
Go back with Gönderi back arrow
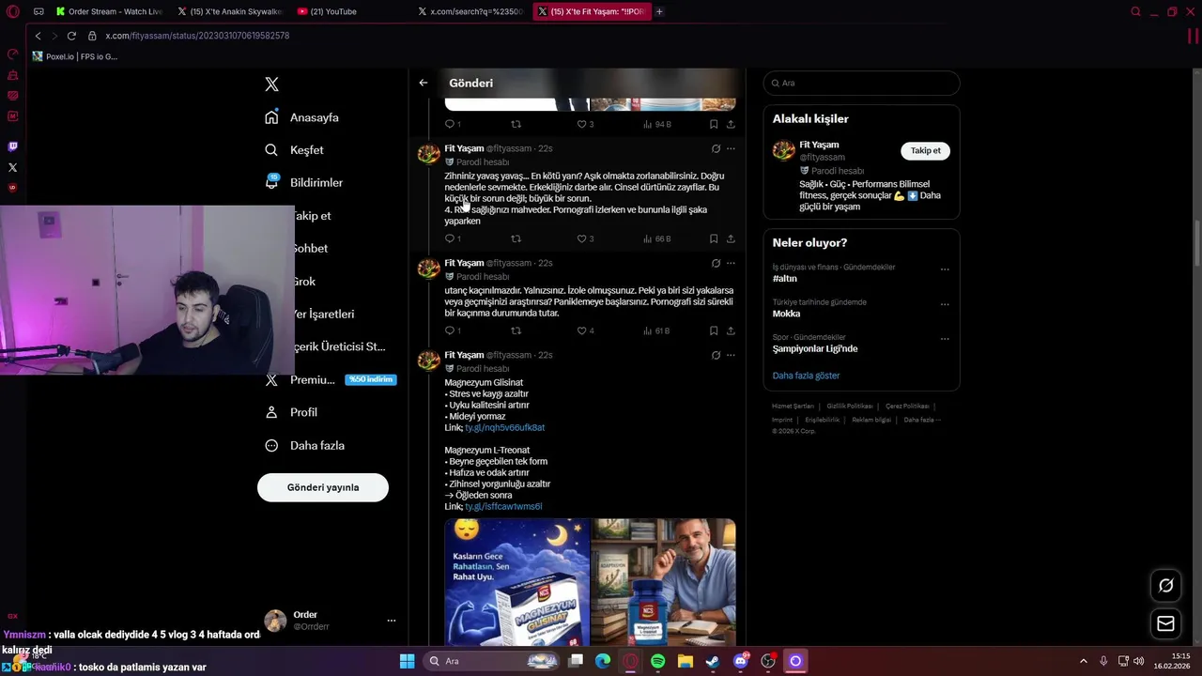click(x=424, y=83)
